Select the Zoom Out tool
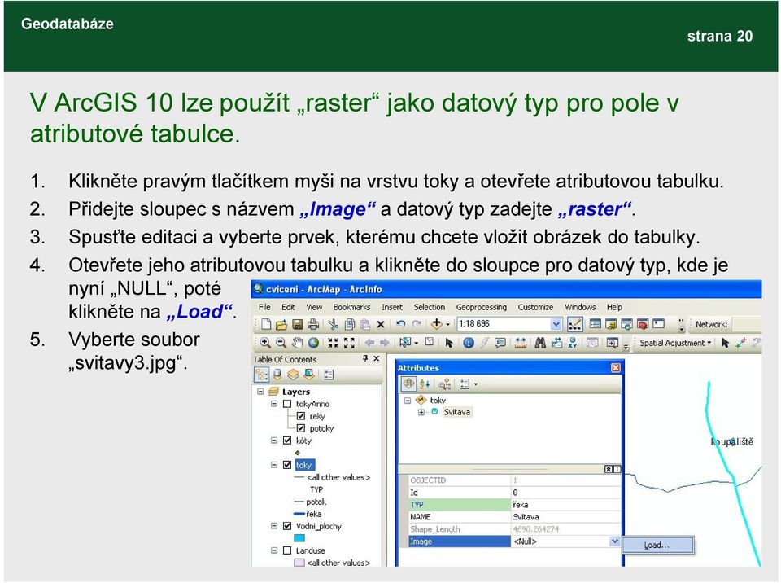The width and height of the screenshot is (781, 583). point(281,343)
